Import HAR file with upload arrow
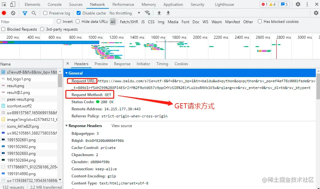Image resolution: width=320 pixels, height=189 pixels. coord(159,13)
